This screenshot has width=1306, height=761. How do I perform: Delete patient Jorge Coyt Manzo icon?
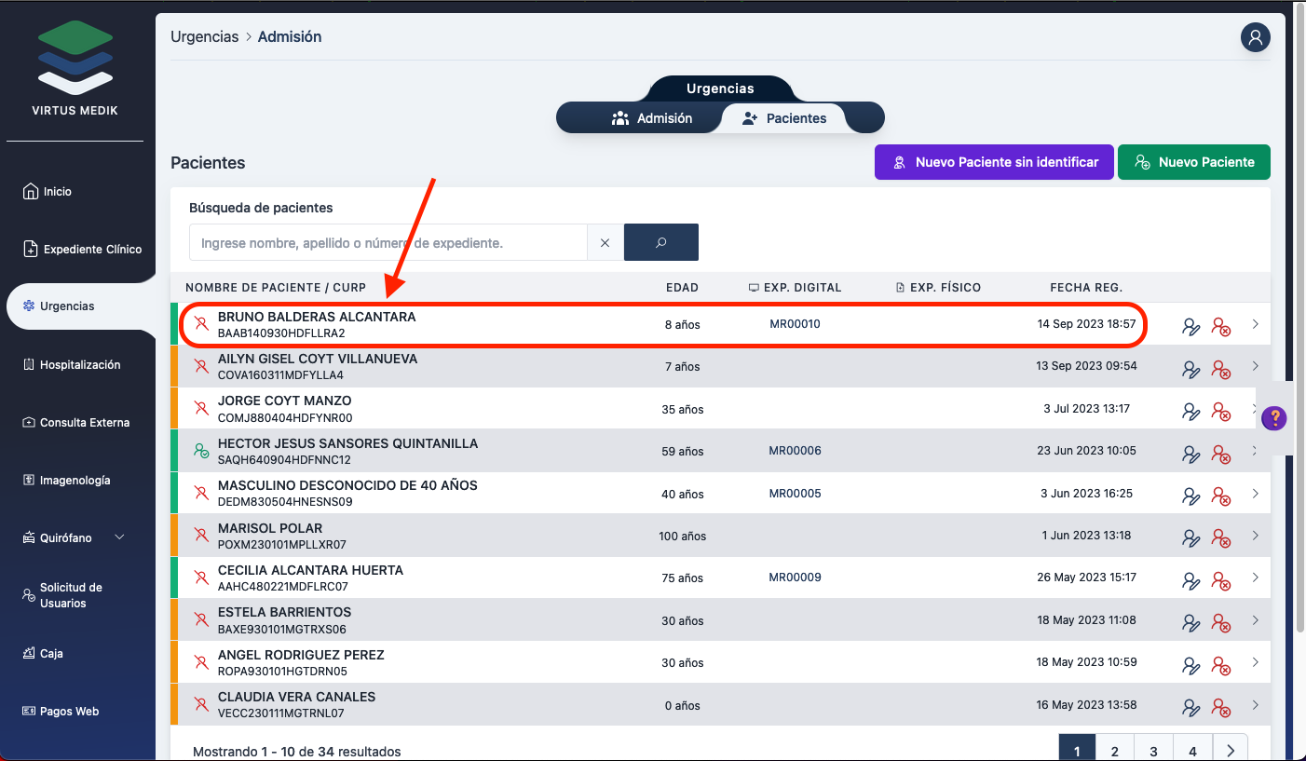pos(1220,411)
